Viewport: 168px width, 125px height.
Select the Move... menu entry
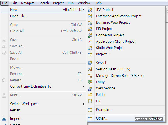click(43, 68)
